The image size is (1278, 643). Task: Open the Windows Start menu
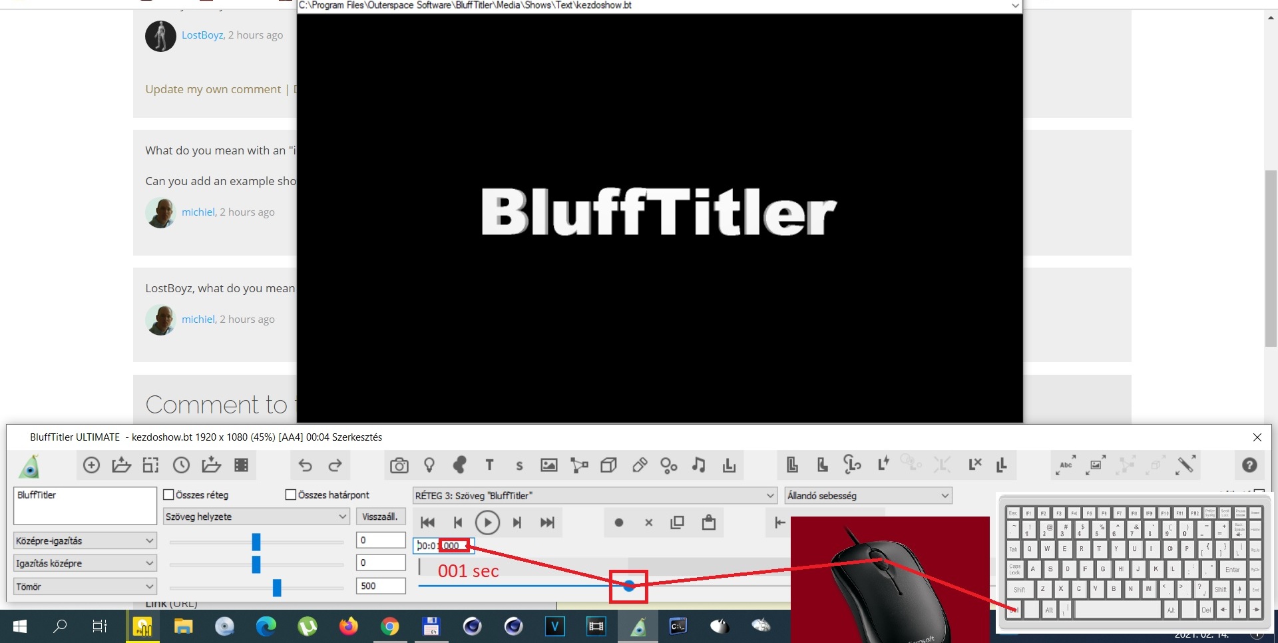point(20,626)
